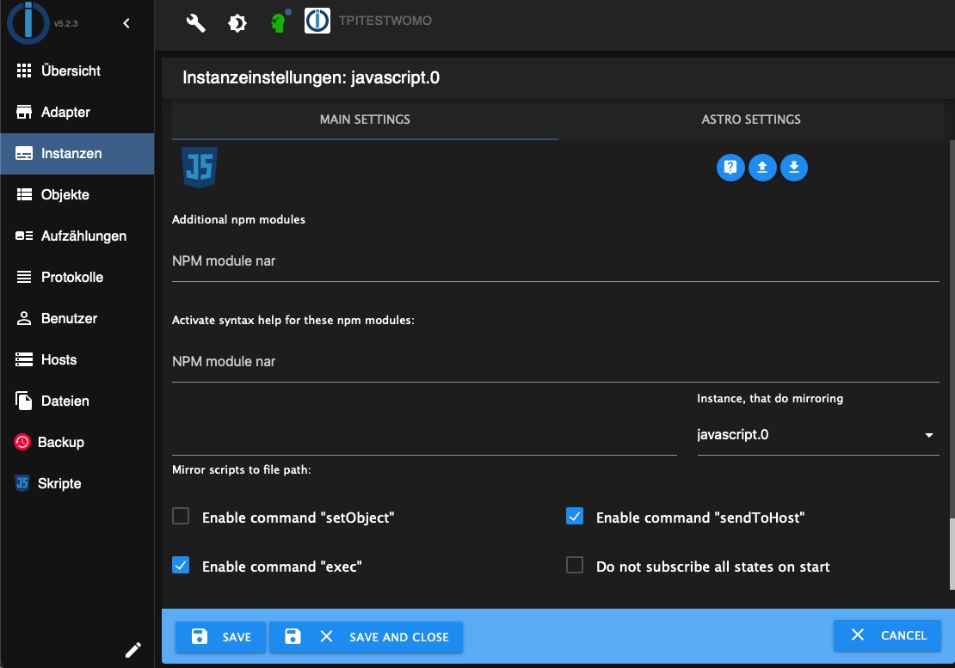The image size is (955, 668).
Task: Check Do not subscribe all states on start
Action: point(575,566)
